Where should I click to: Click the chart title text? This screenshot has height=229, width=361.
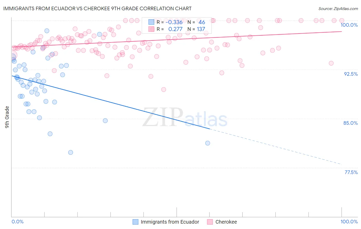click(97, 8)
